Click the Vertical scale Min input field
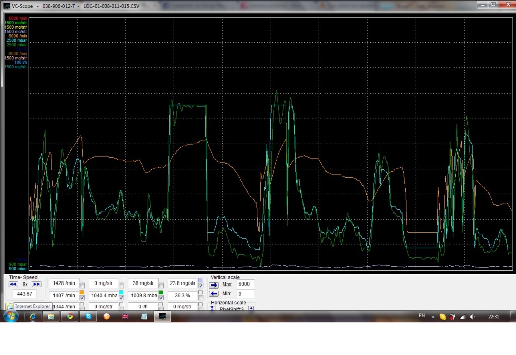Viewport: 516px width, 355px height. coord(245,294)
